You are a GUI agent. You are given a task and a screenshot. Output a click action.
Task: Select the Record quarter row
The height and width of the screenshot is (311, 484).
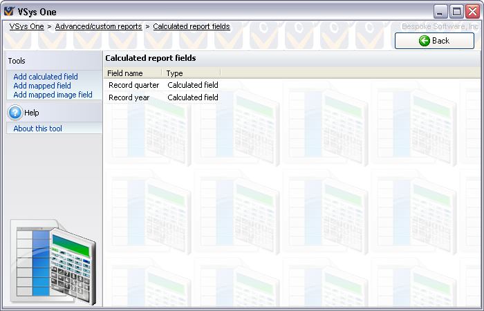click(134, 85)
